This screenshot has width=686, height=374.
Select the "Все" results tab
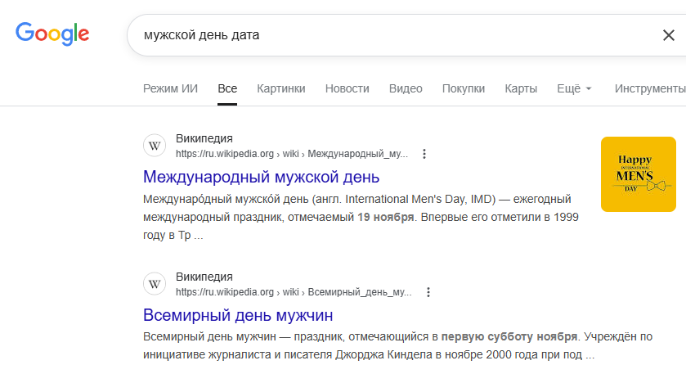click(x=227, y=88)
